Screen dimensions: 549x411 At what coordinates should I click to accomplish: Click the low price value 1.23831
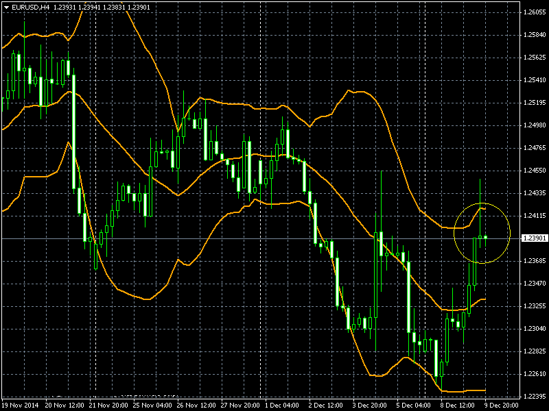(114, 7)
